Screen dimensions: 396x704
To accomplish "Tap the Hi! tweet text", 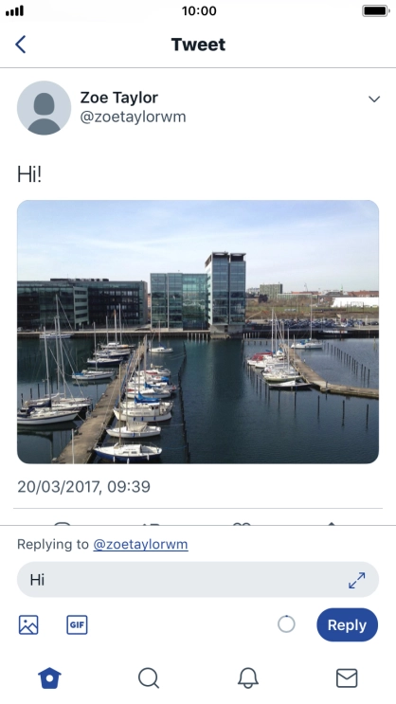I will click(29, 173).
